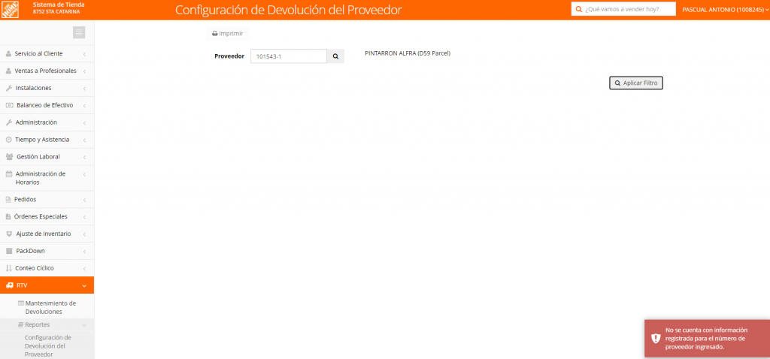Expand Balanceo de Efectivo chevron
The width and height of the screenshot is (770, 359).
(84, 105)
